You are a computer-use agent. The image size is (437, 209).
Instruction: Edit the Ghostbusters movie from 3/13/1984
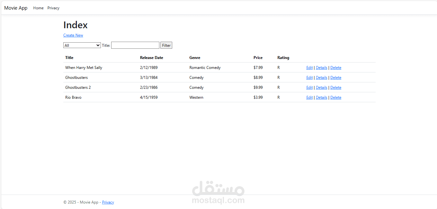[x=309, y=78]
